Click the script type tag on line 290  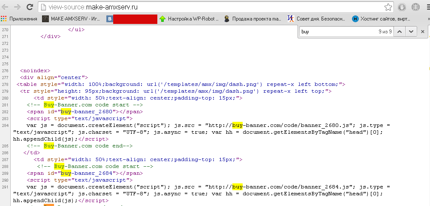tap(80, 180)
